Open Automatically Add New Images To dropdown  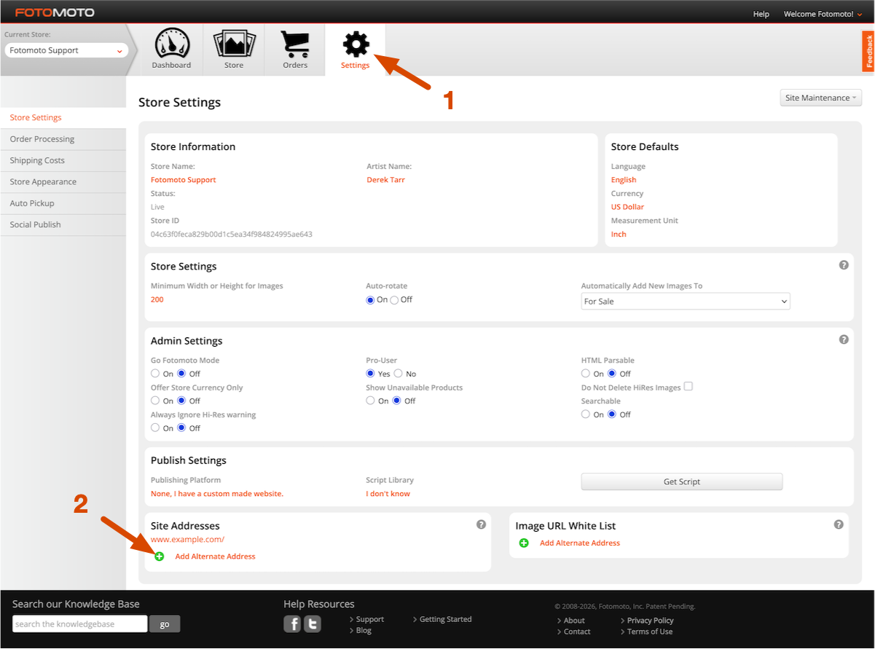tap(686, 301)
